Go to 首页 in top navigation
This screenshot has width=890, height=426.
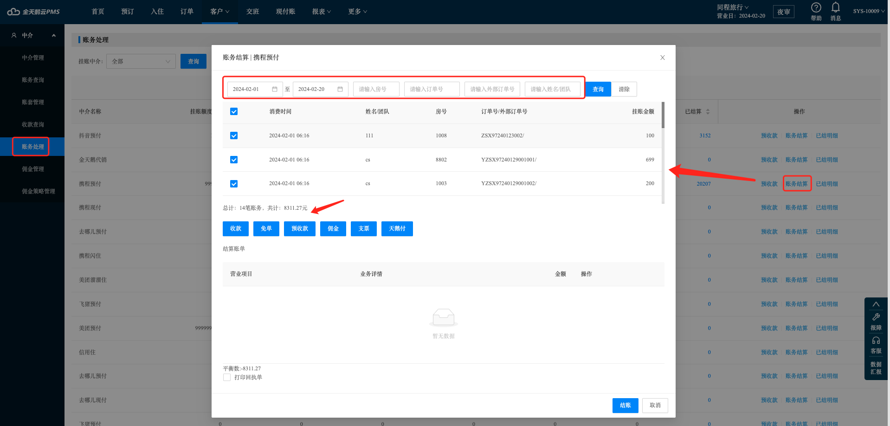pos(98,12)
